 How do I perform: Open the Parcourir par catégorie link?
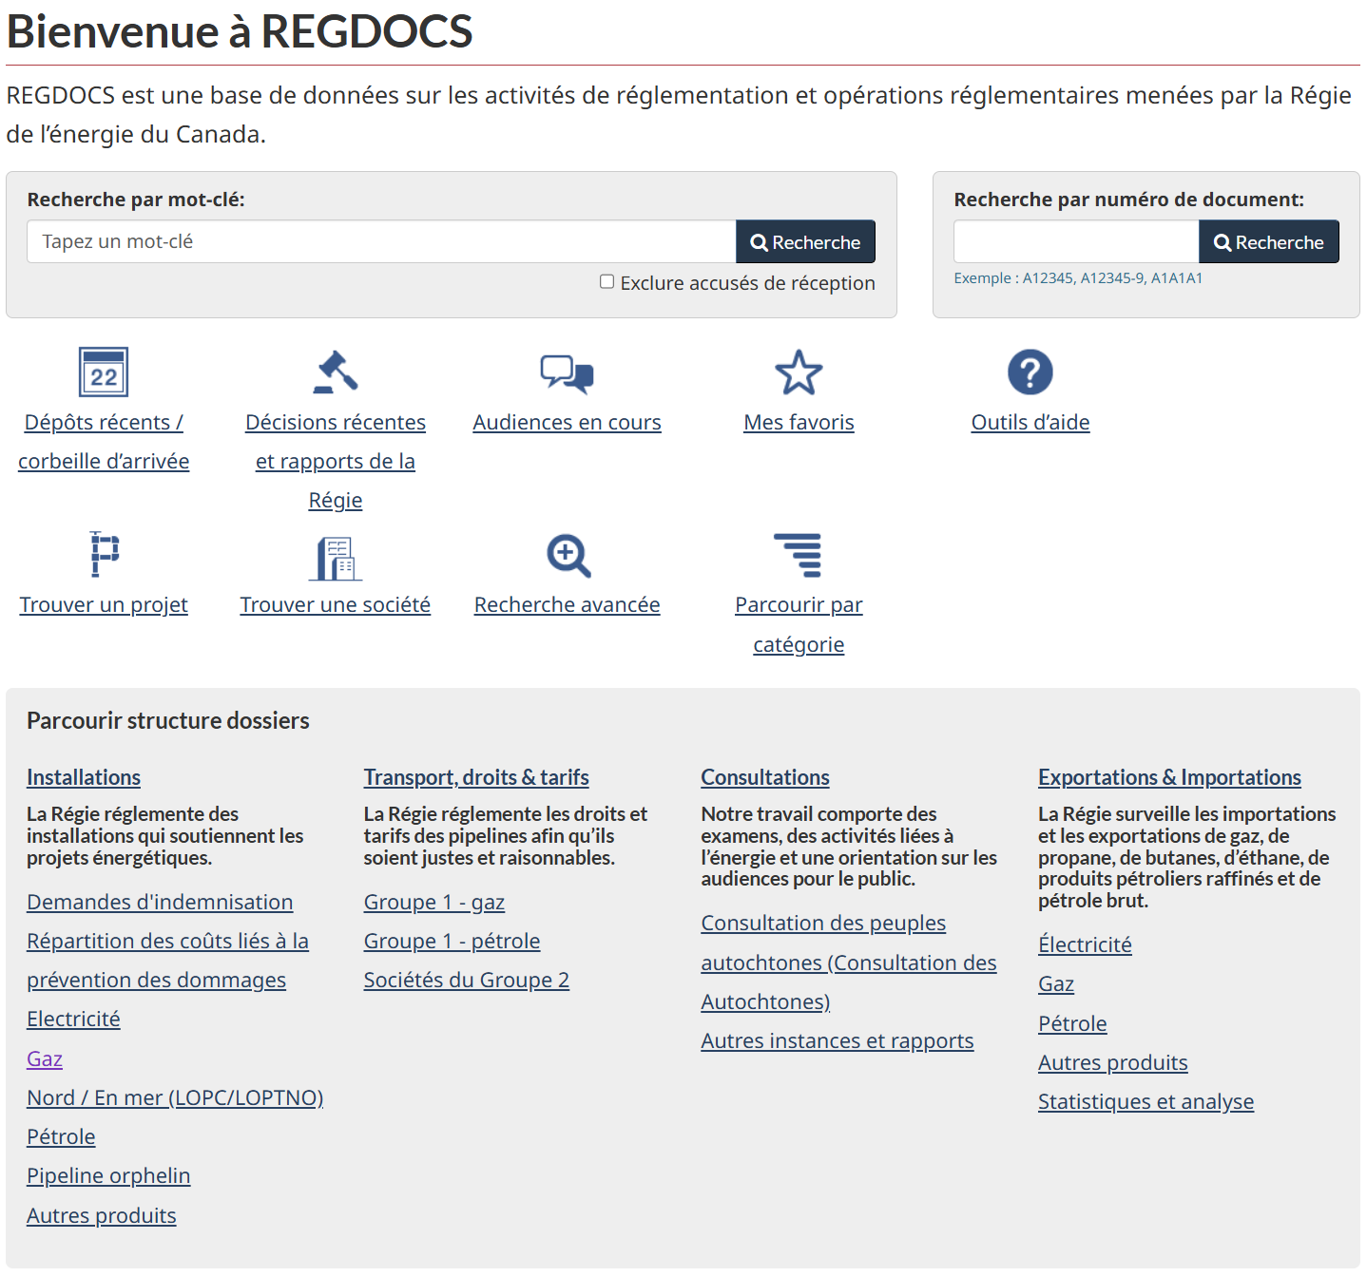(799, 624)
